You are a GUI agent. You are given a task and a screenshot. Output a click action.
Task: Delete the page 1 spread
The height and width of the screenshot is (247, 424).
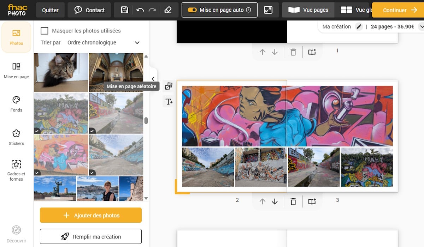coord(293,52)
